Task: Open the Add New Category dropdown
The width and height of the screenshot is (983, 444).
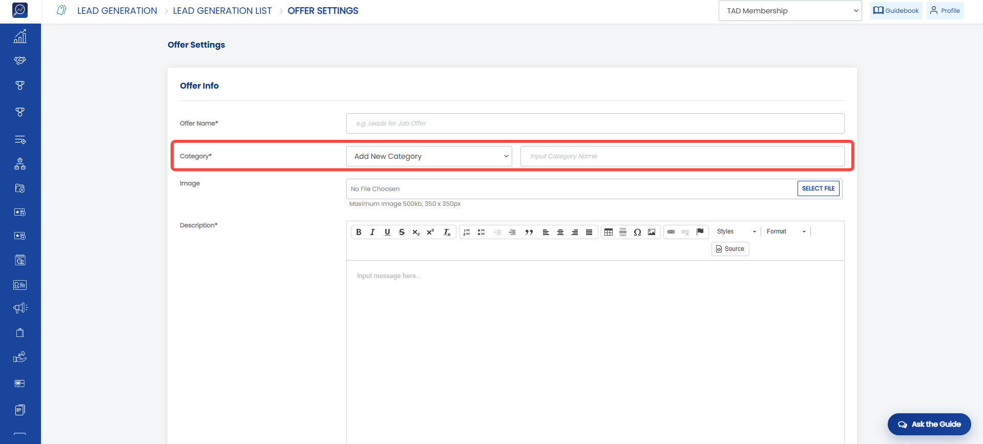Action: tap(429, 156)
